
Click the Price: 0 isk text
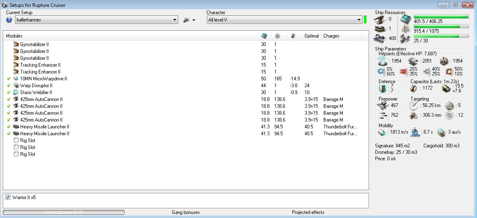coord(386,159)
